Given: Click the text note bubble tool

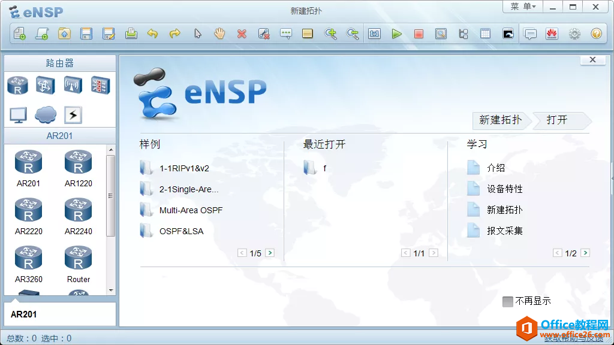Looking at the screenshot, I should coord(286,34).
